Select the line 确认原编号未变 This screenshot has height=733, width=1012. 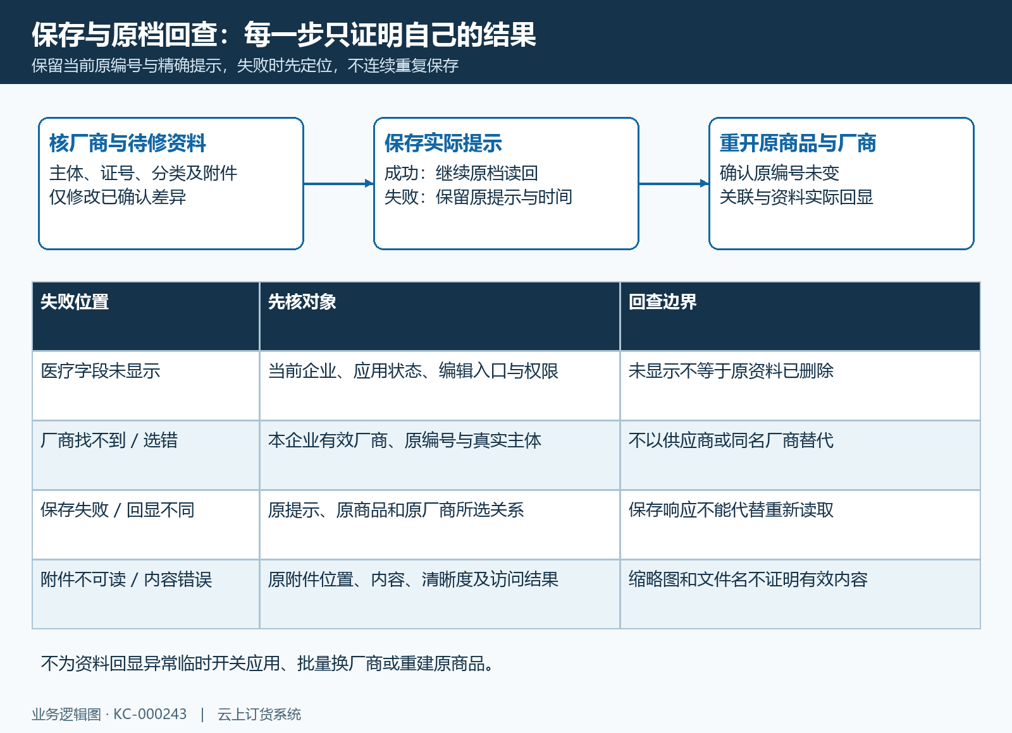point(779,173)
